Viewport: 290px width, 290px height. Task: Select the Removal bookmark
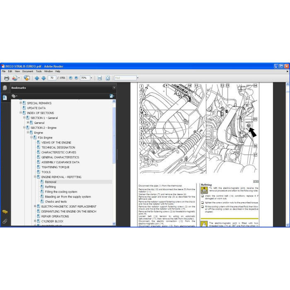click(x=51, y=182)
